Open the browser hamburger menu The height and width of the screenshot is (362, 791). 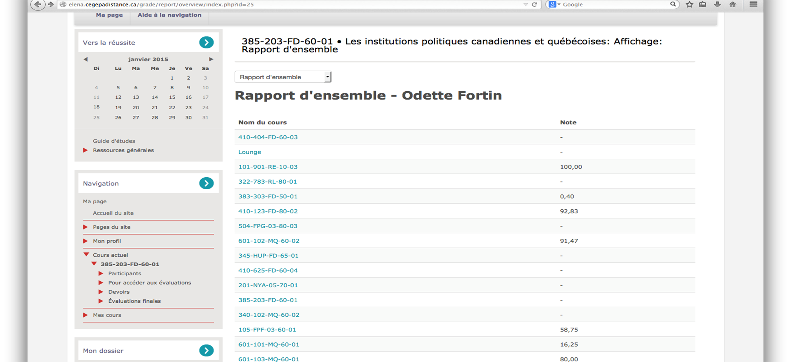(x=753, y=5)
